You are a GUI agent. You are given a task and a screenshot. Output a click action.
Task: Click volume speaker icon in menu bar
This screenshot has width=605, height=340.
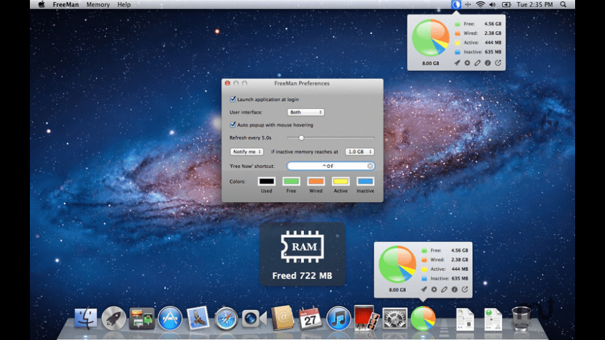pos(492,5)
